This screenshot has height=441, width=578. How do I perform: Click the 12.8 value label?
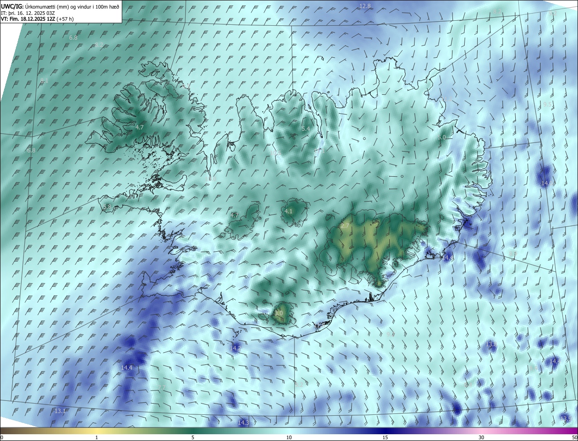coord(365,6)
